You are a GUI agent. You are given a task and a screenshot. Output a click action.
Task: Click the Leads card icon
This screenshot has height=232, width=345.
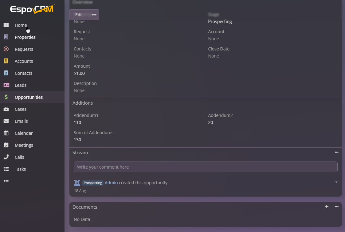point(6,85)
